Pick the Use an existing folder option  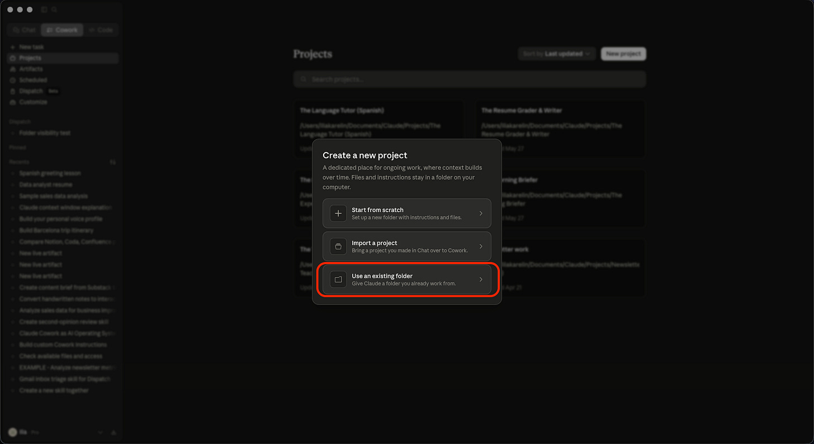coord(406,279)
